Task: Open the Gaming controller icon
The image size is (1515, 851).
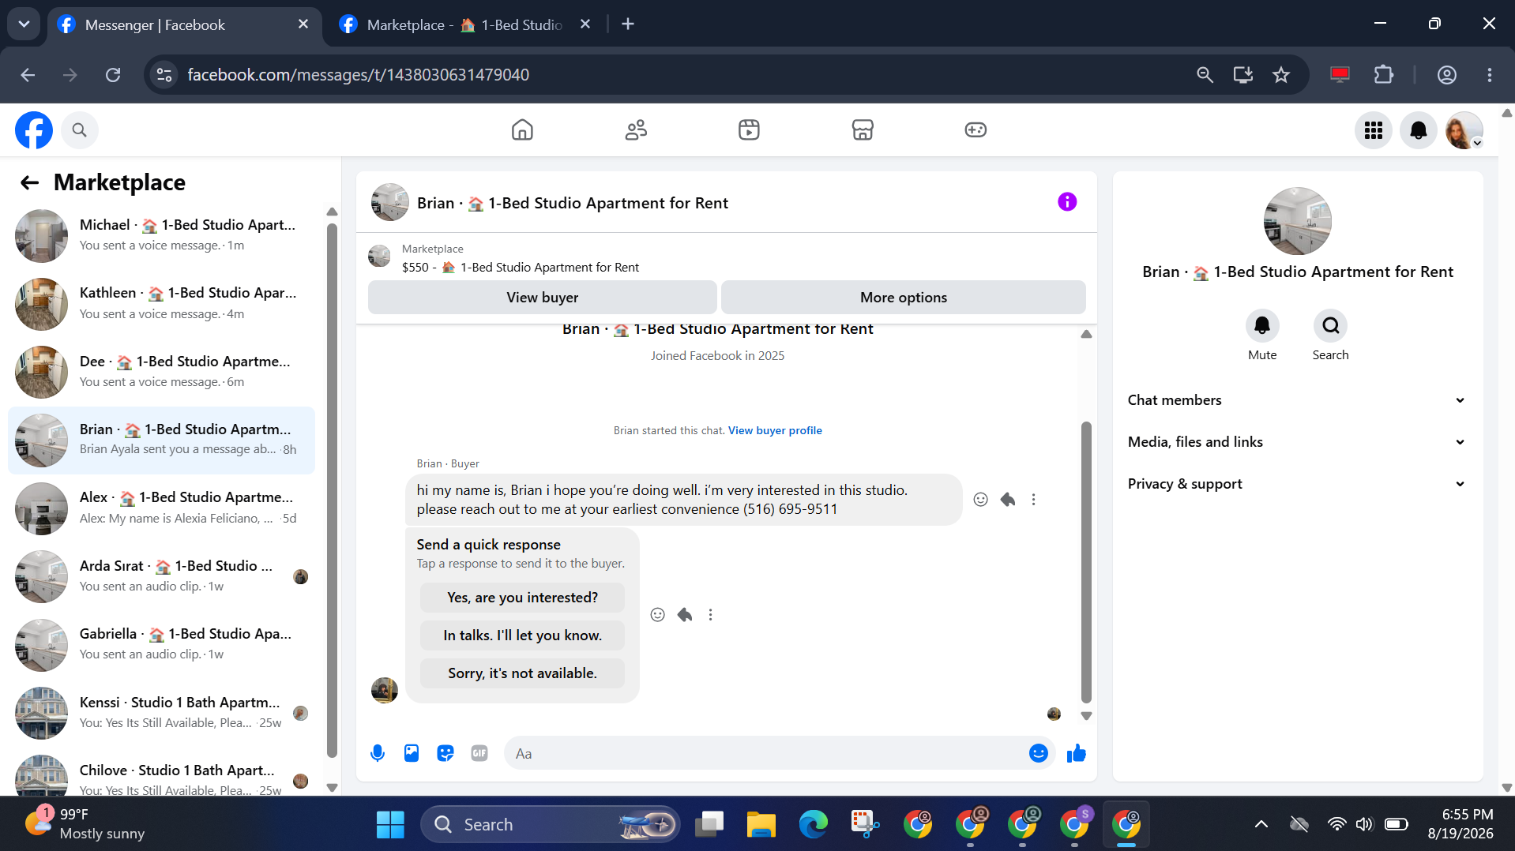Action: click(x=976, y=130)
